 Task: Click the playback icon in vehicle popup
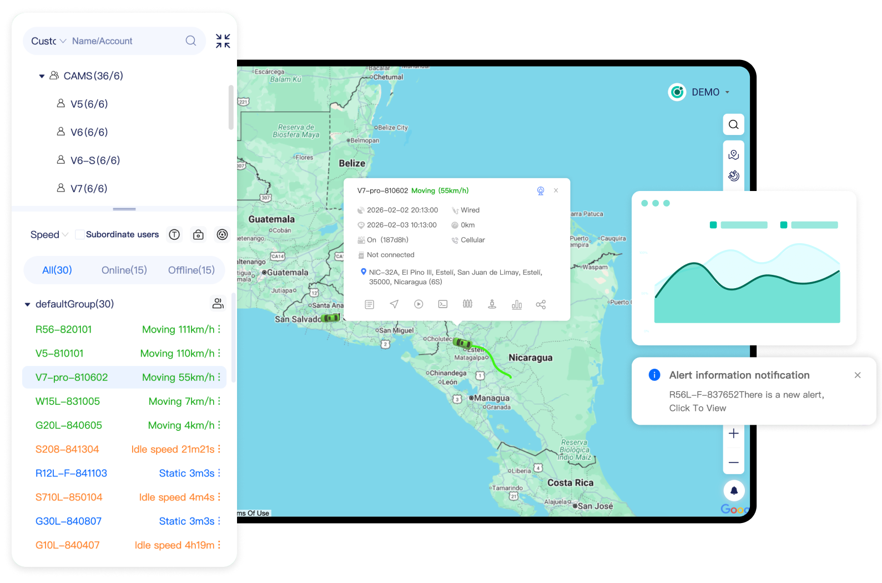pyautogui.click(x=419, y=304)
